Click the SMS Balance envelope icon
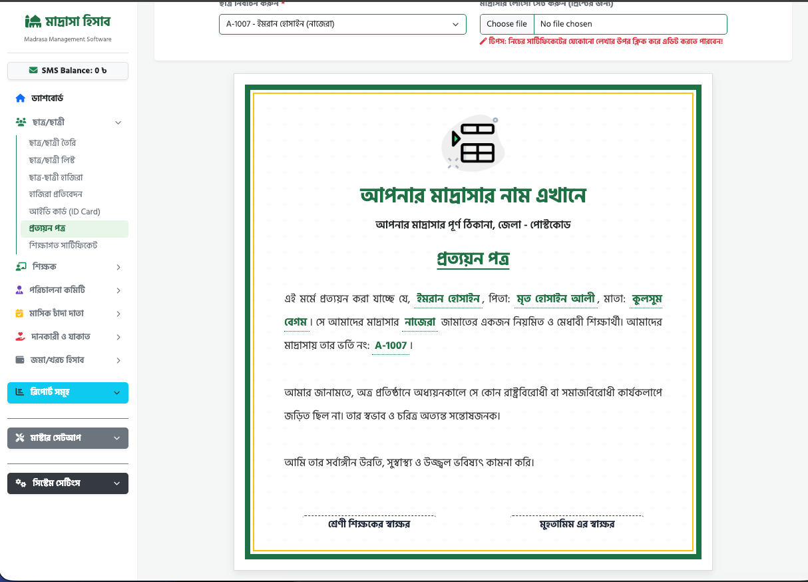808x582 pixels. 33,71
